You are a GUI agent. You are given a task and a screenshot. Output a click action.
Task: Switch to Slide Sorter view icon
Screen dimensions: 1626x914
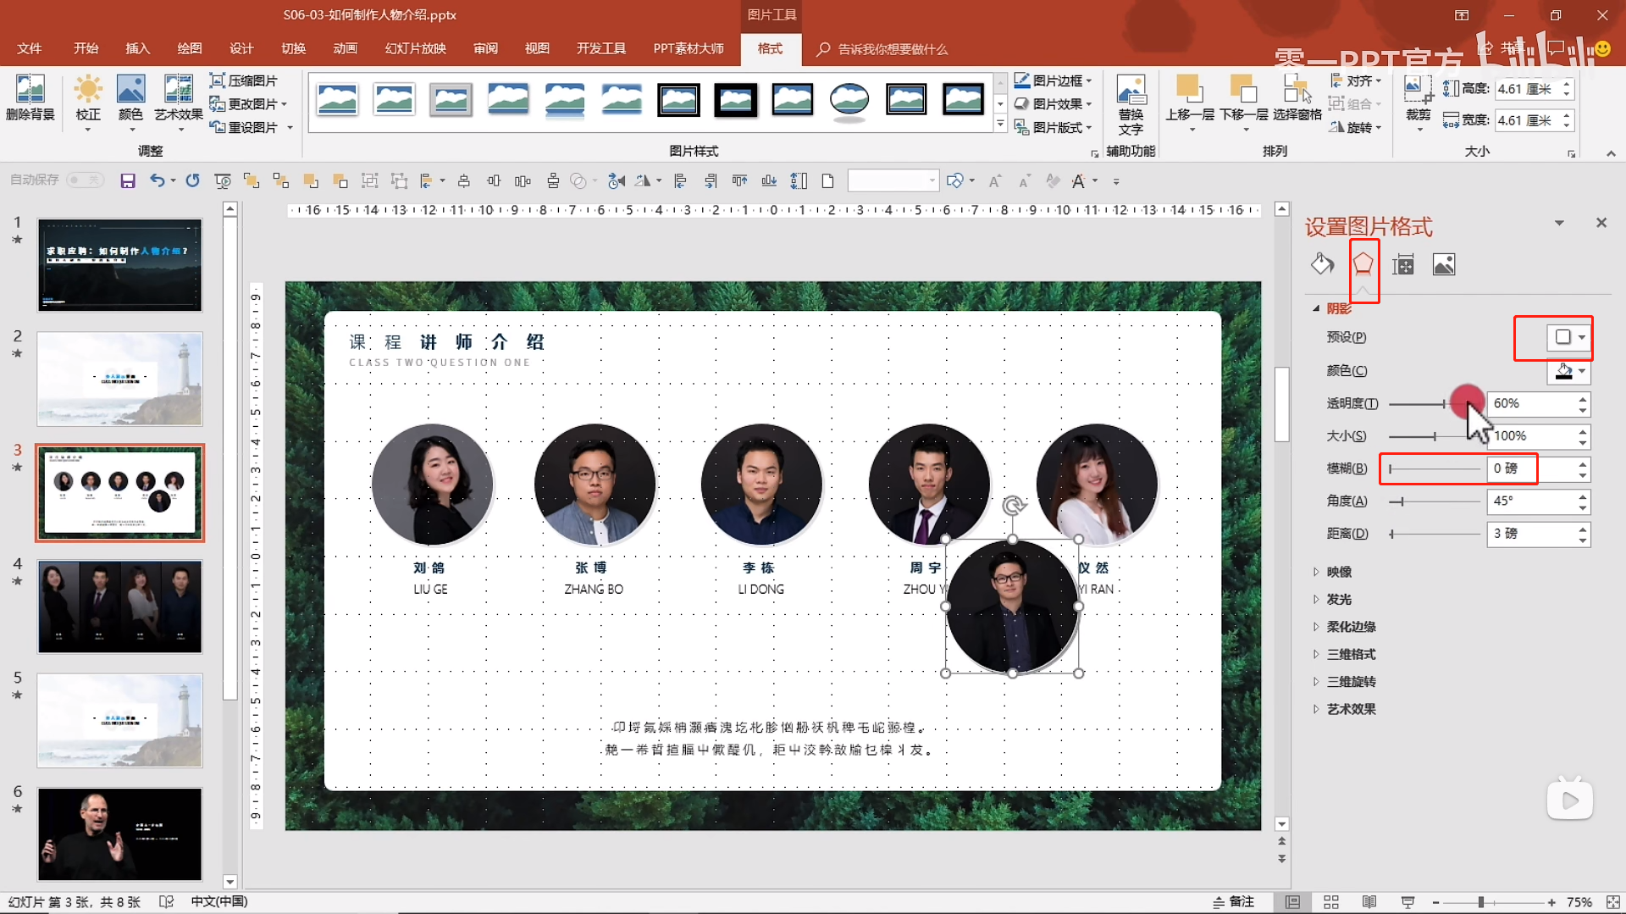(1331, 902)
